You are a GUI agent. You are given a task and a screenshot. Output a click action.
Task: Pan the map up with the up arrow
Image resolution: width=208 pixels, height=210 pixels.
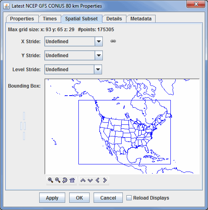coord(83,180)
